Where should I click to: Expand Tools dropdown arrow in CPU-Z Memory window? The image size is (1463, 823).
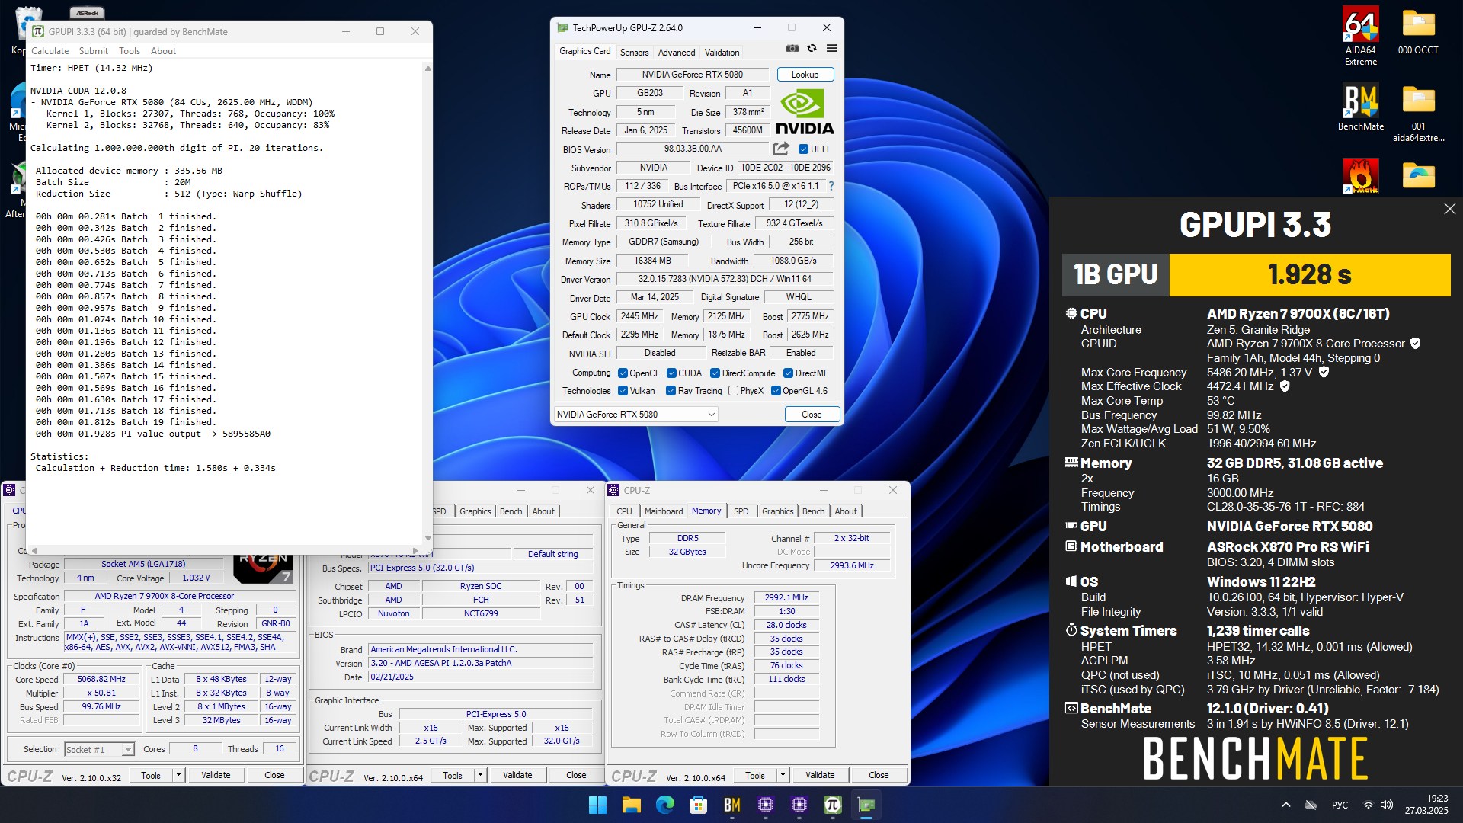(x=783, y=775)
